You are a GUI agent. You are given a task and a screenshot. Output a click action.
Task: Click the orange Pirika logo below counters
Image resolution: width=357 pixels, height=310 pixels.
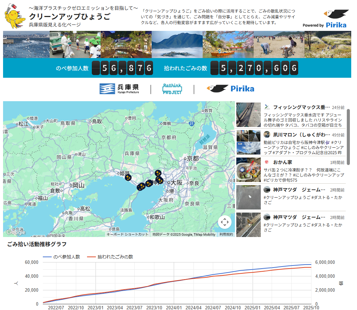[x=230, y=89]
